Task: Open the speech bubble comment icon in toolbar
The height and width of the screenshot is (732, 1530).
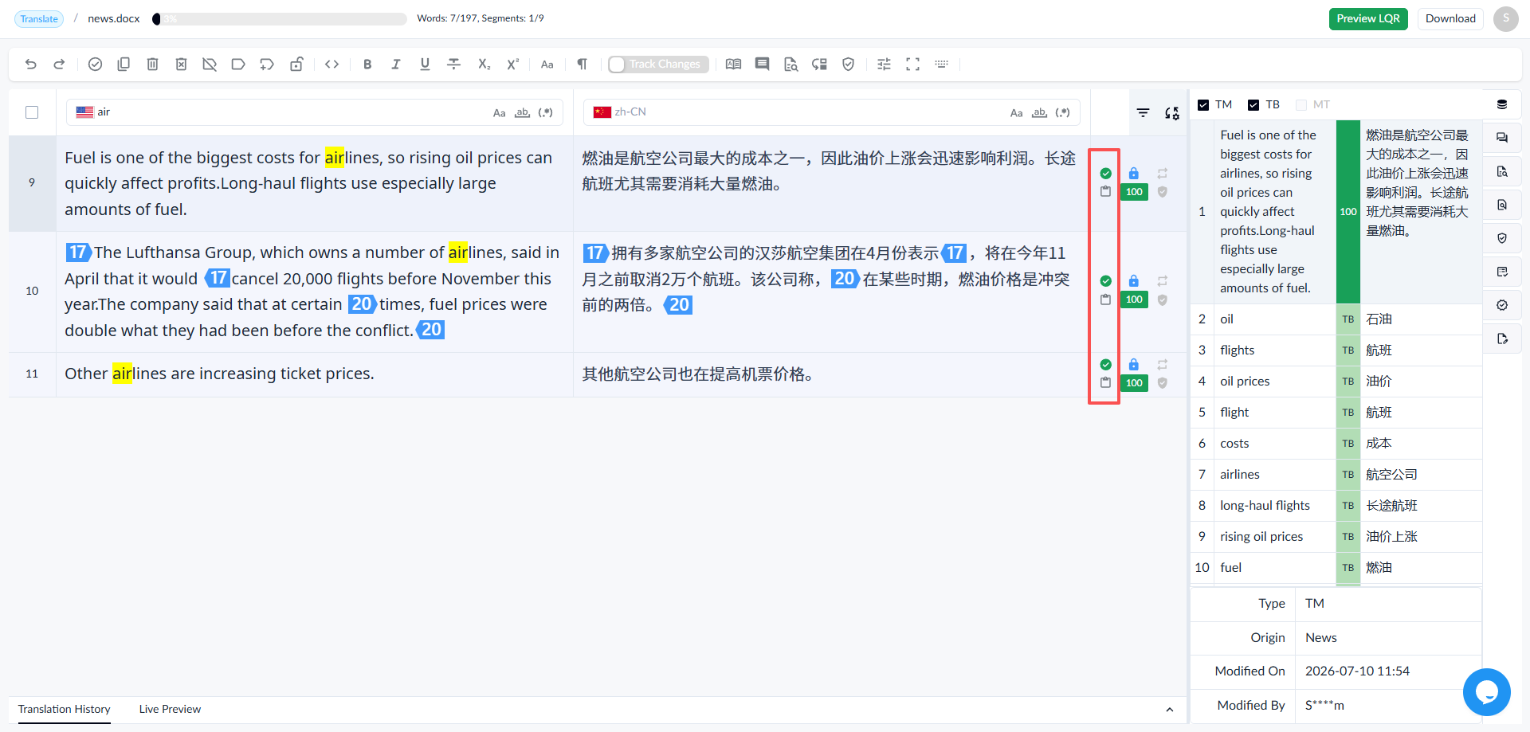Action: [x=763, y=65]
